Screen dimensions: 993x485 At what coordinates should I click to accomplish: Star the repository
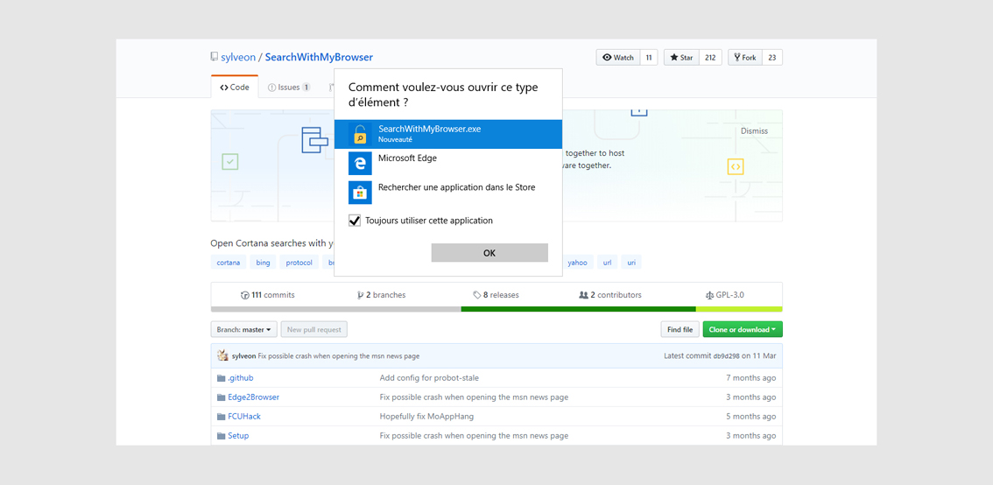point(681,57)
